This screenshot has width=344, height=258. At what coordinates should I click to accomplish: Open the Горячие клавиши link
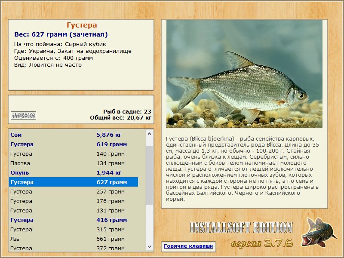[188, 246]
